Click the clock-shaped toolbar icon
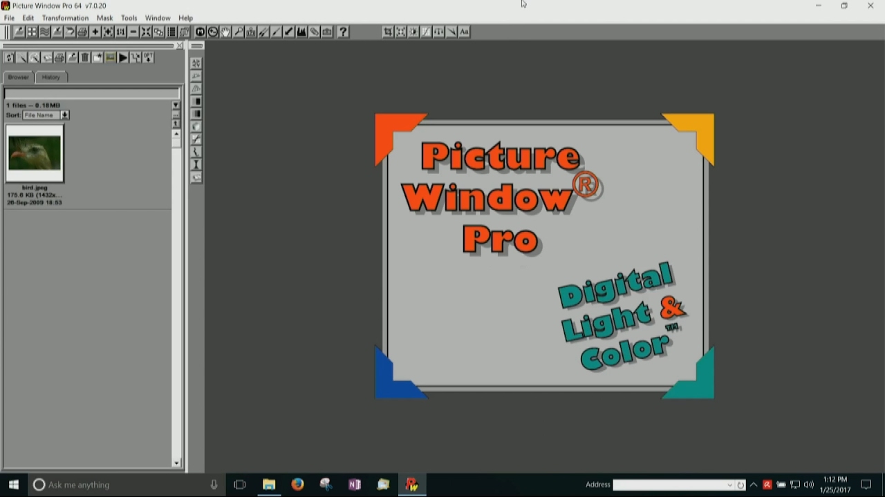 pos(213,32)
